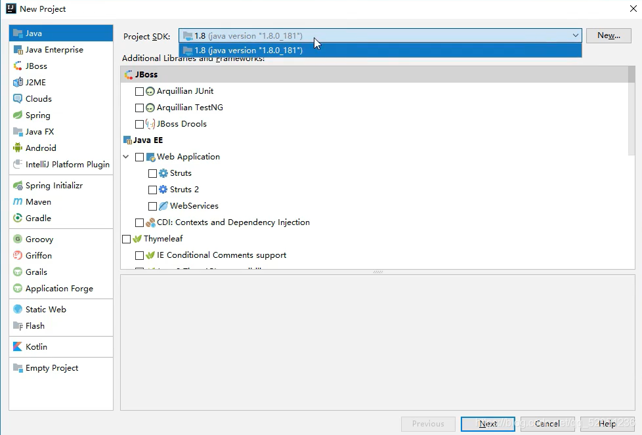Tick the Struts checkbox
This screenshot has width=642, height=435.
point(152,173)
